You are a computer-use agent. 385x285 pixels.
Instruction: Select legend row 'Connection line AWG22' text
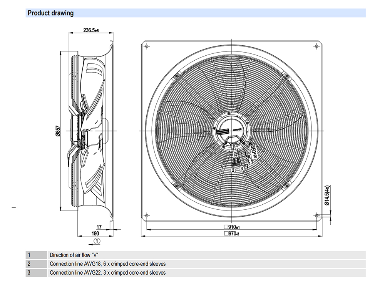coord(107,273)
